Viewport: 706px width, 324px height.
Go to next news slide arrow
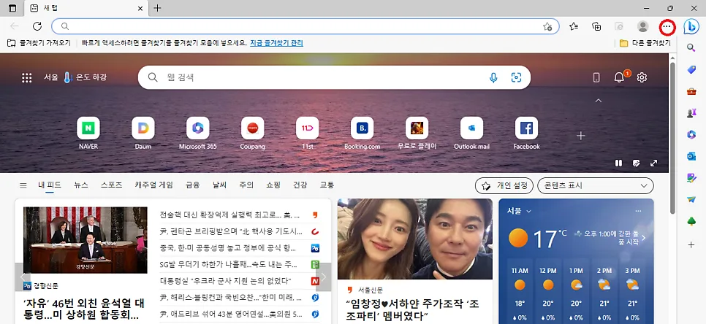point(323,277)
